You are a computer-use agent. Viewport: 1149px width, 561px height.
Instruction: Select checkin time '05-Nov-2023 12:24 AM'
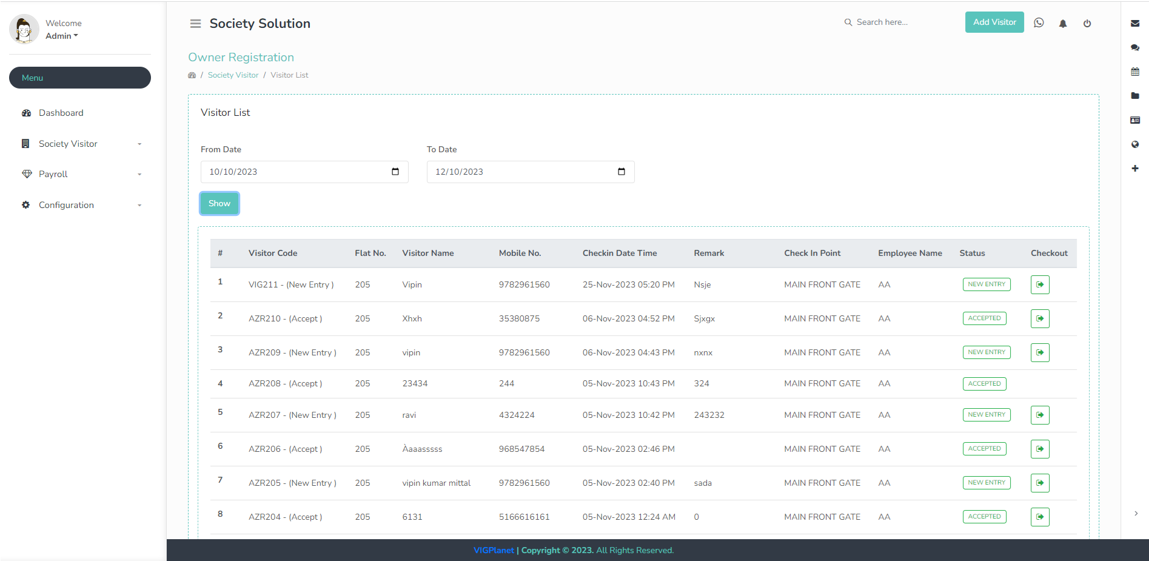(x=629, y=517)
